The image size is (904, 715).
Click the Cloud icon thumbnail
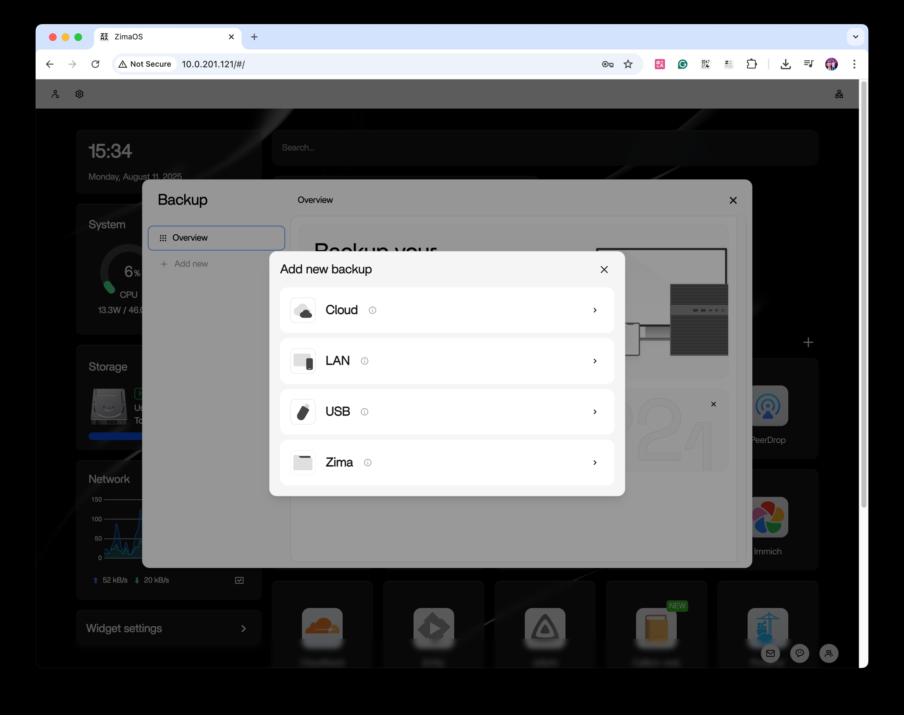(303, 310)
